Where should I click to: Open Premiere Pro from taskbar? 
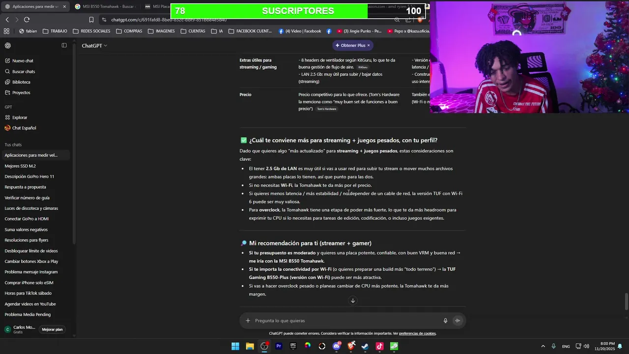pos(279,346)
